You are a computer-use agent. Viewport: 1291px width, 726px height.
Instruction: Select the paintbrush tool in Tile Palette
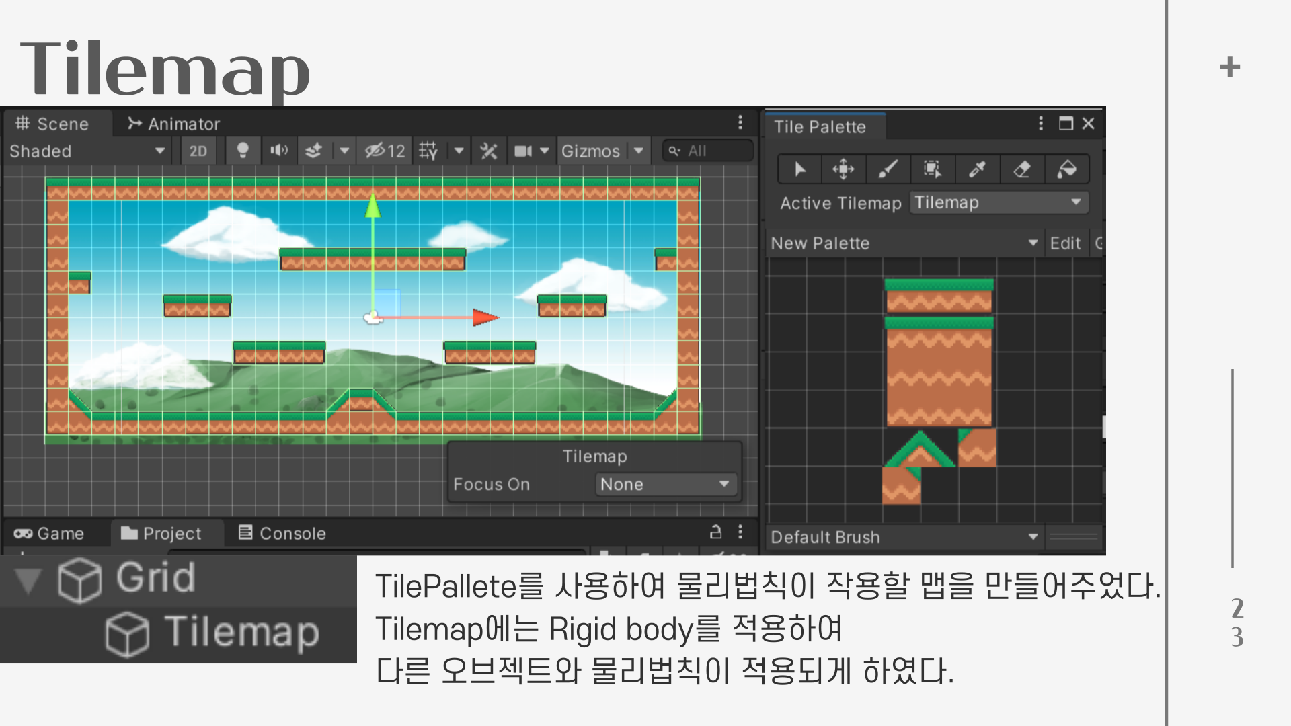(888, 169)
